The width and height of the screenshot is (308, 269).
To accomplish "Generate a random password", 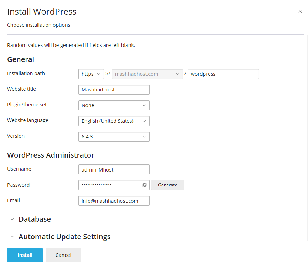I will tap(167, 185).
